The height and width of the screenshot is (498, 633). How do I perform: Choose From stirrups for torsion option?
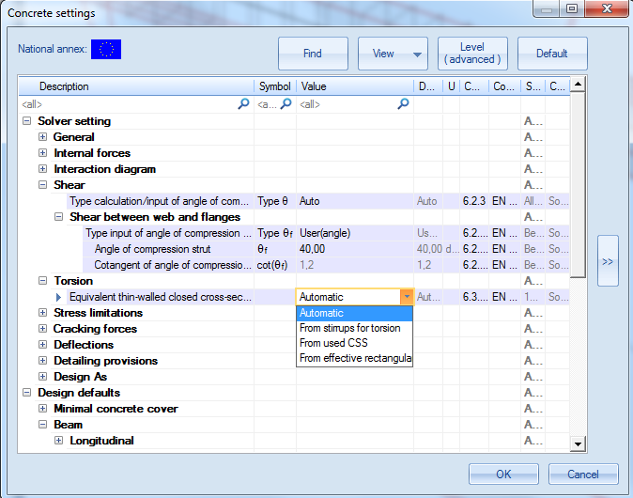point(354,328)
